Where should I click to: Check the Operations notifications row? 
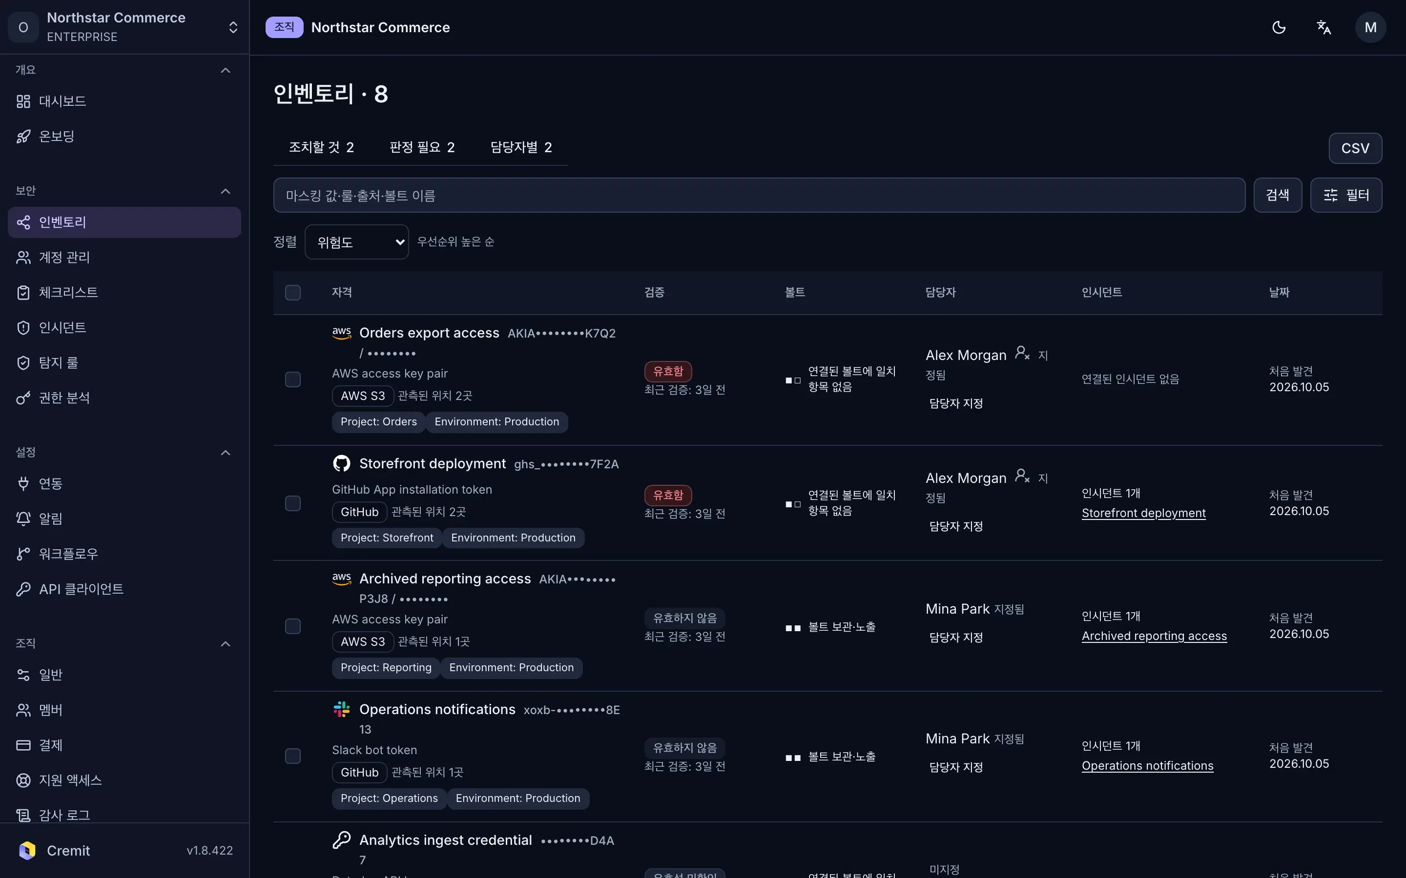tap(293, 756)
